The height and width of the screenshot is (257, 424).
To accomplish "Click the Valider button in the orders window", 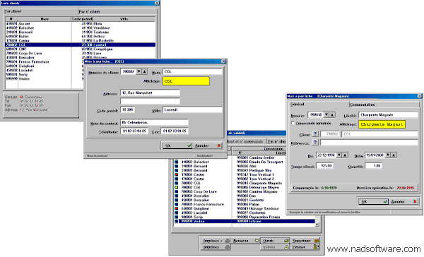I will tap(275, 247).
